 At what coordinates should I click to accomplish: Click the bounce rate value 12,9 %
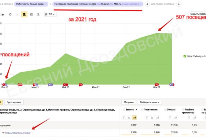pos(174,133)
